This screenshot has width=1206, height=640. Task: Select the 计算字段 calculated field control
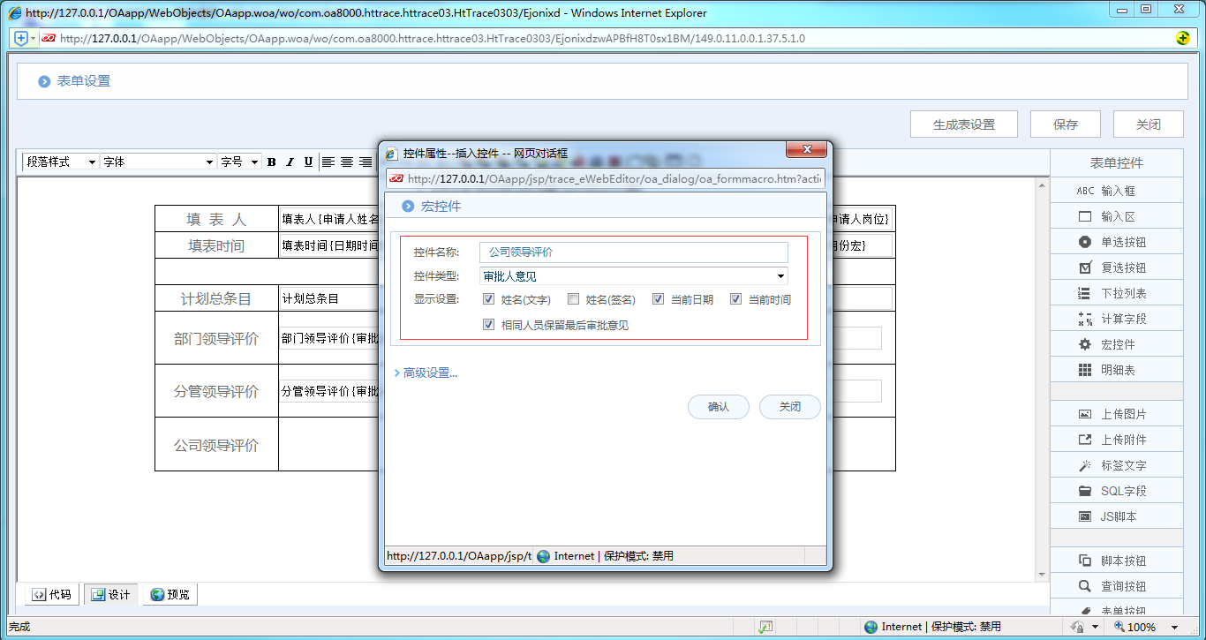(1116, 318)
